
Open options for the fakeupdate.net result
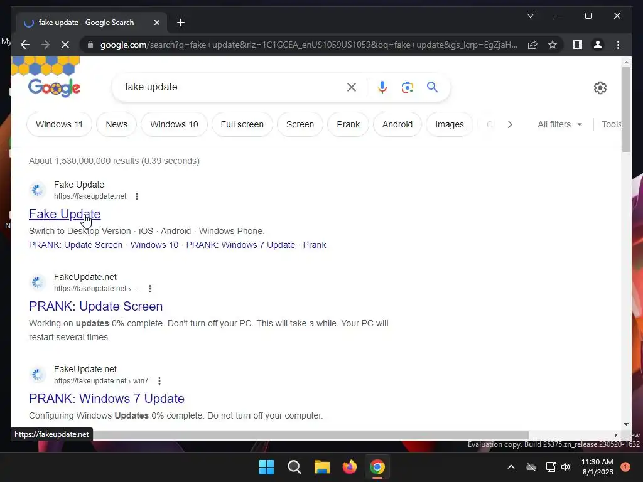[x=137, y=196]
